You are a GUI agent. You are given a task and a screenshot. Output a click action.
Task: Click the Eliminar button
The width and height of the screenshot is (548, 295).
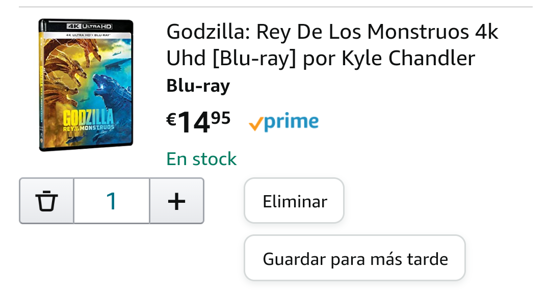pyautogui.click(x=294, y=201)
